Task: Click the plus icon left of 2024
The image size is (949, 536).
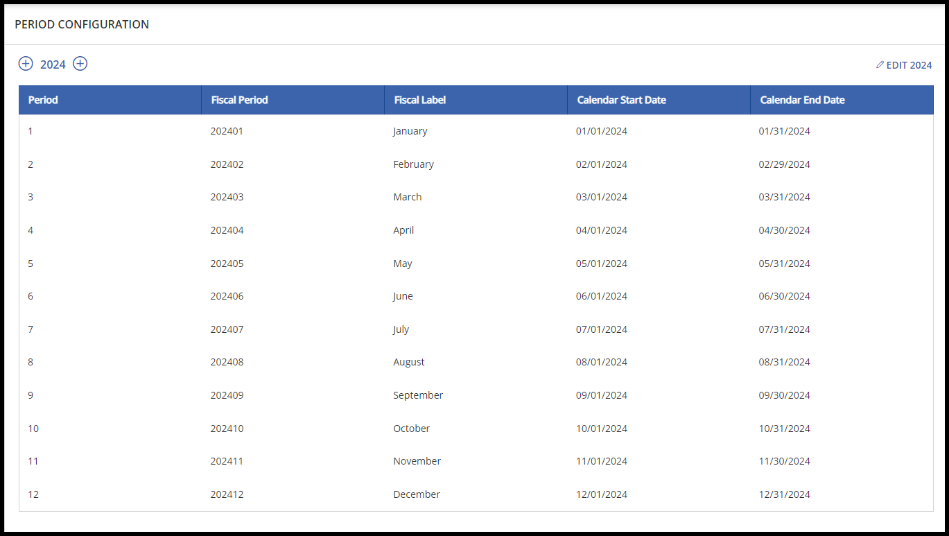Action: click(26, 64)
